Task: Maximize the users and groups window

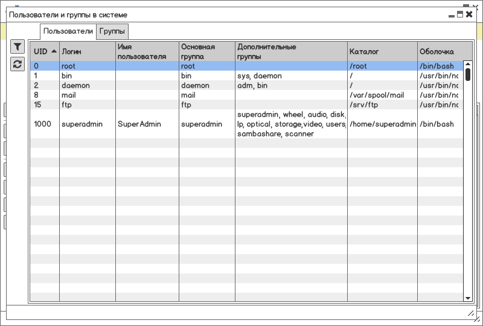Action: point(460,14)
